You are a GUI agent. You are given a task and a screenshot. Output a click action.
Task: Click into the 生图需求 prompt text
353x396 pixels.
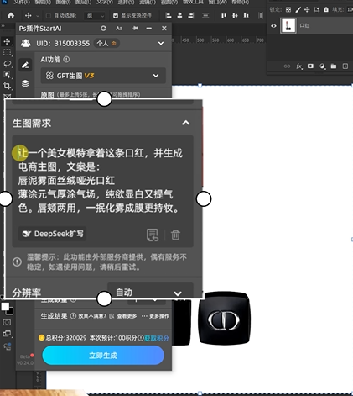point(101,181)
